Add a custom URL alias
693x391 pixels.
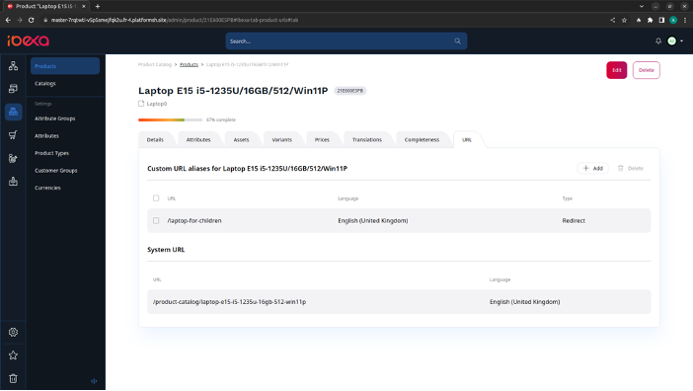coord(592,168)
